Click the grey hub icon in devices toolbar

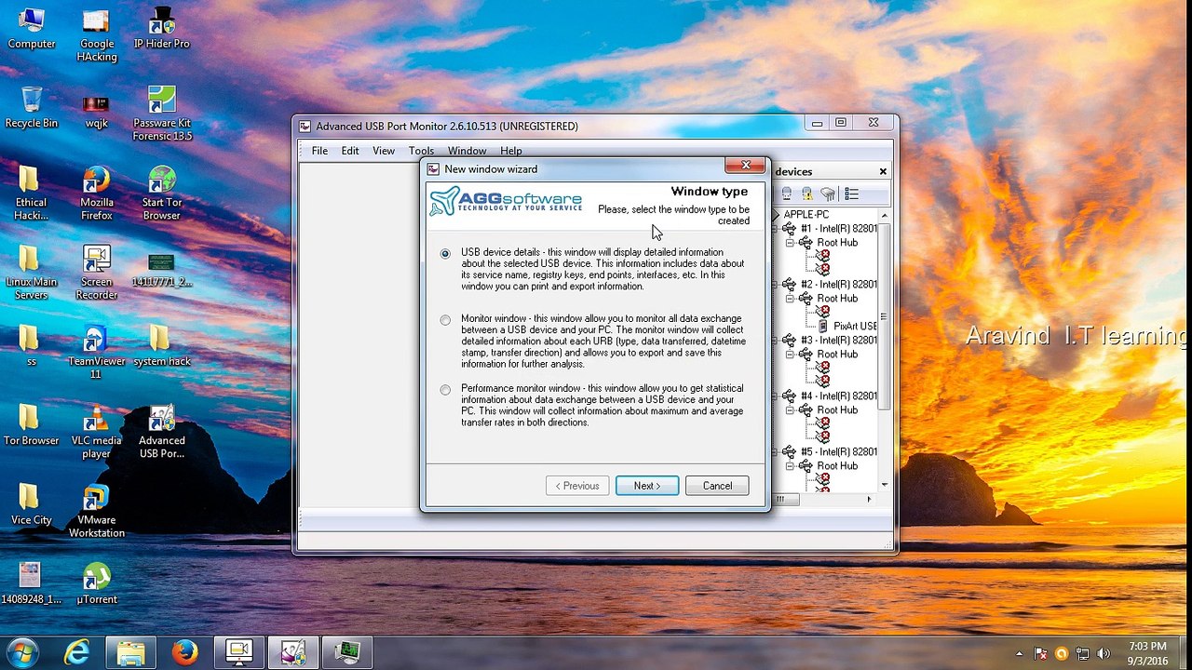[827, 194]
